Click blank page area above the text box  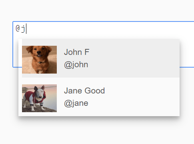97,10
